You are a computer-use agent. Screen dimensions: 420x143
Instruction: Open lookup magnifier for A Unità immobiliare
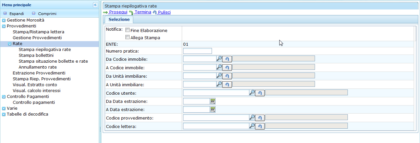coord(219,84)
